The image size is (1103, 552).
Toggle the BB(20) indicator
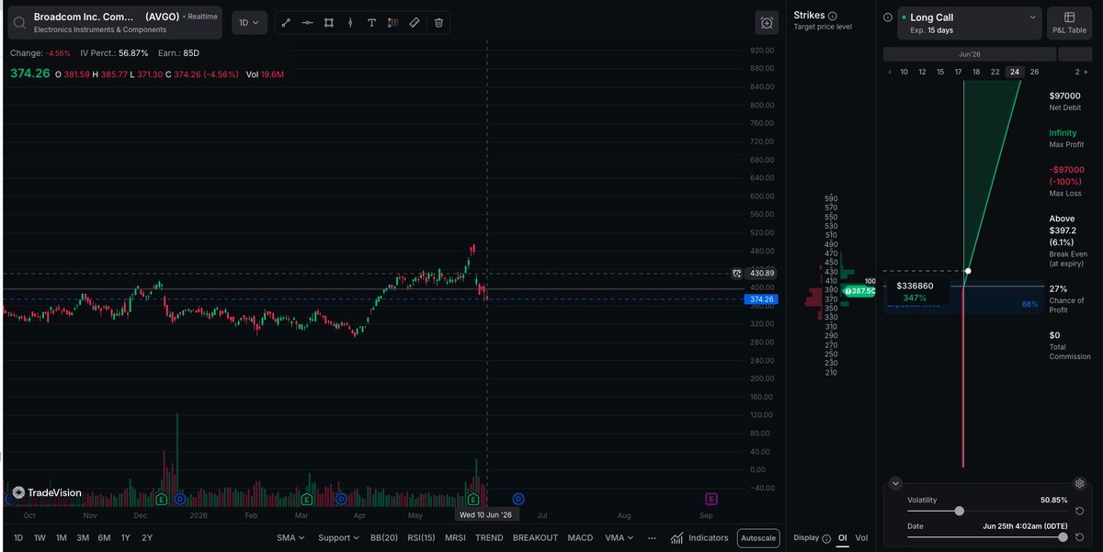click(x=382, y=538)
